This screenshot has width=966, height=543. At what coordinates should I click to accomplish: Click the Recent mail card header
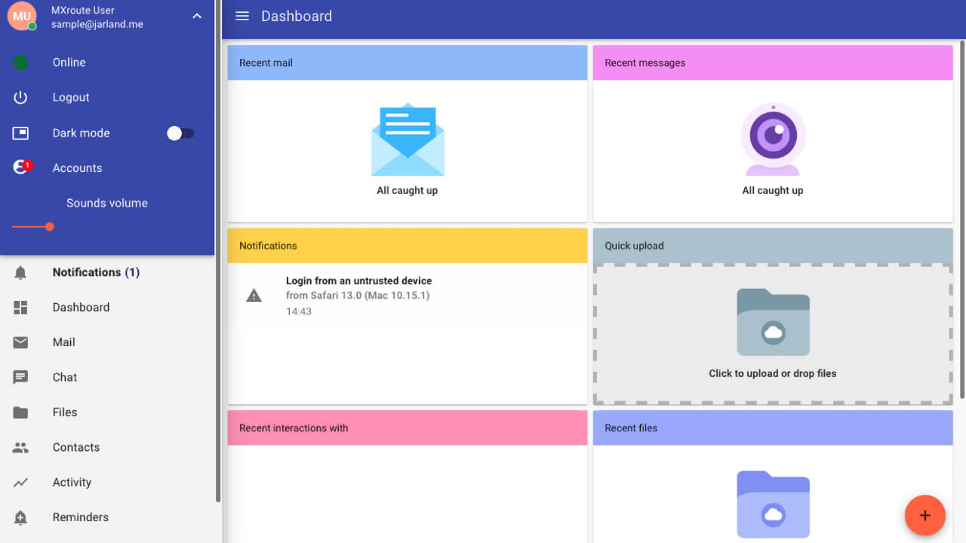(x=407, y=63)
